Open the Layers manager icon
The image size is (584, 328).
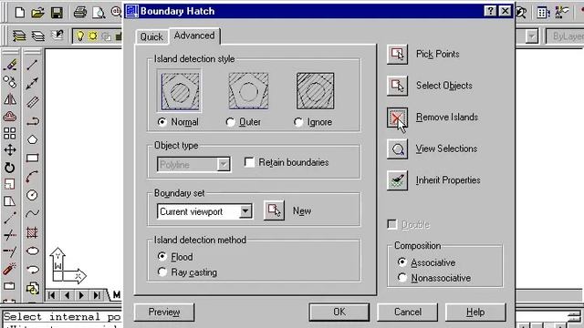click(38, 36)
